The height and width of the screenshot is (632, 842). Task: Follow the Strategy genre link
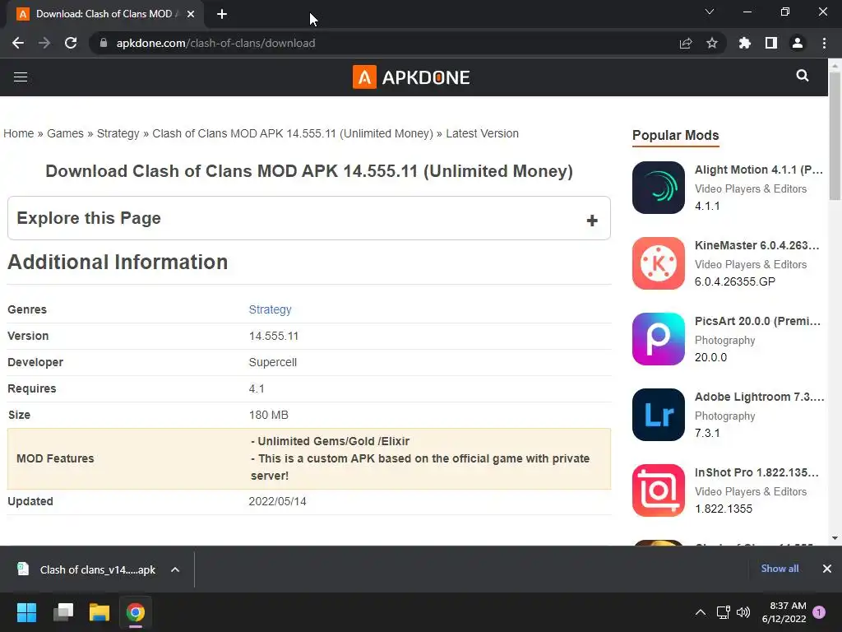pyautogui.click(x=270, y=309)
